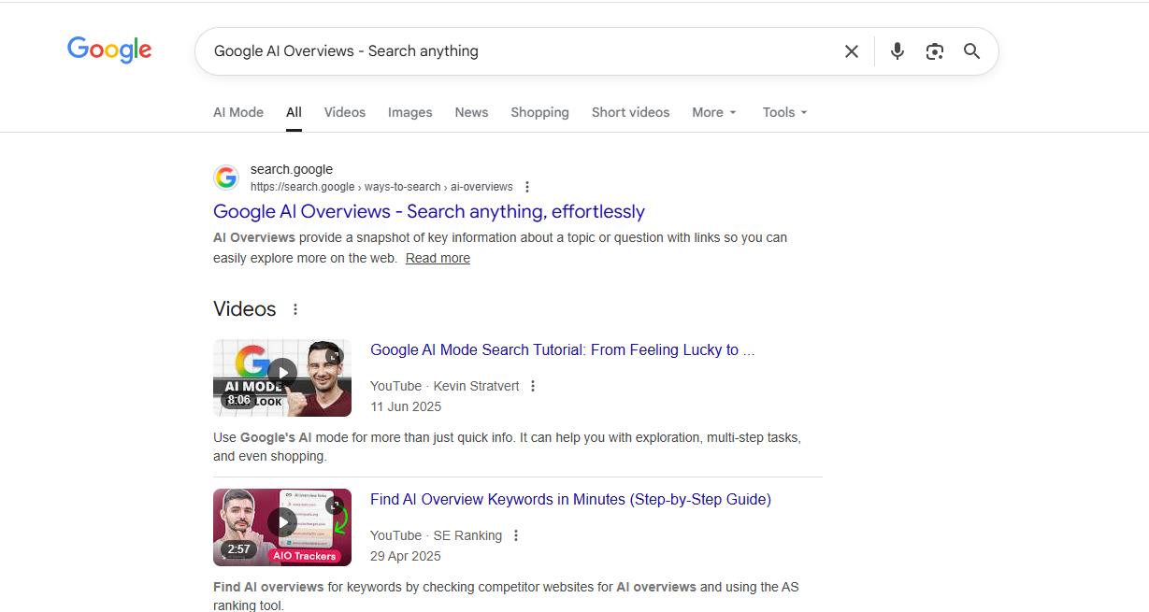The width and height of the screenshot is (1149, 612).
Task: Play the AIO Trackers video thumbnail
Action: [282, 527]
